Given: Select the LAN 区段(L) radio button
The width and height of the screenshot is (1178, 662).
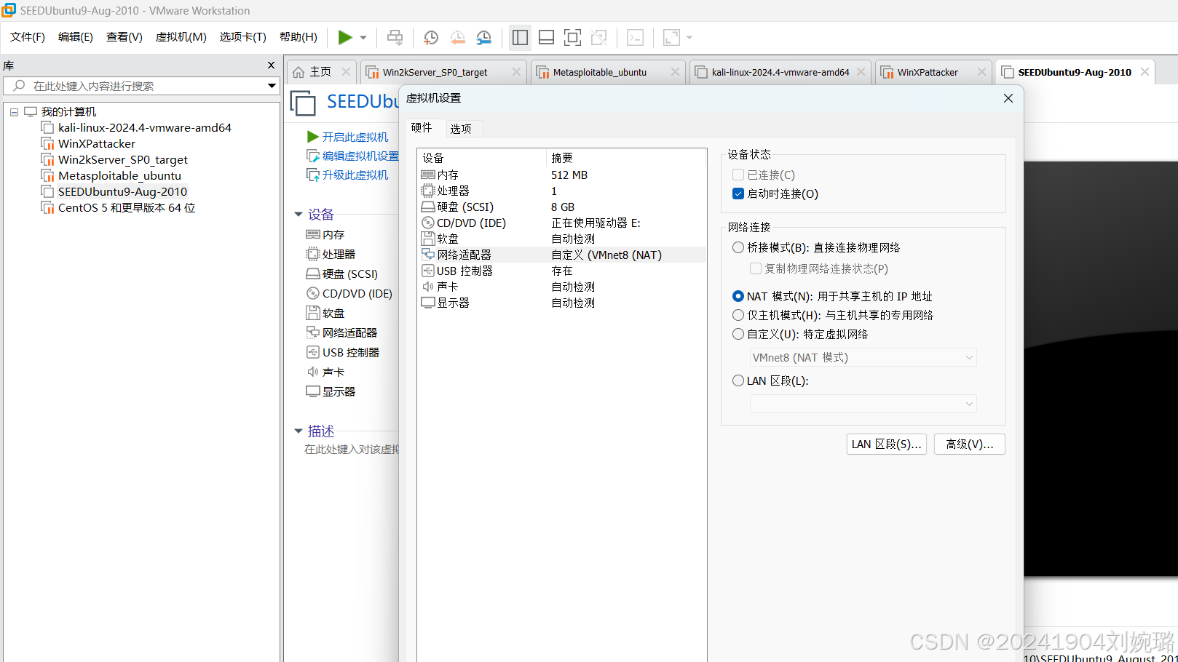Looking at the screenshot, I should pyautogui.click(x=738, y=380).
